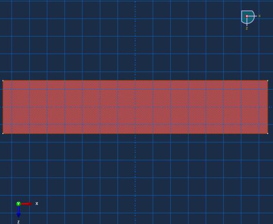Click the white Z label below the triad
Viewport: 273px width, 224px height.
[x=18, y=222]
